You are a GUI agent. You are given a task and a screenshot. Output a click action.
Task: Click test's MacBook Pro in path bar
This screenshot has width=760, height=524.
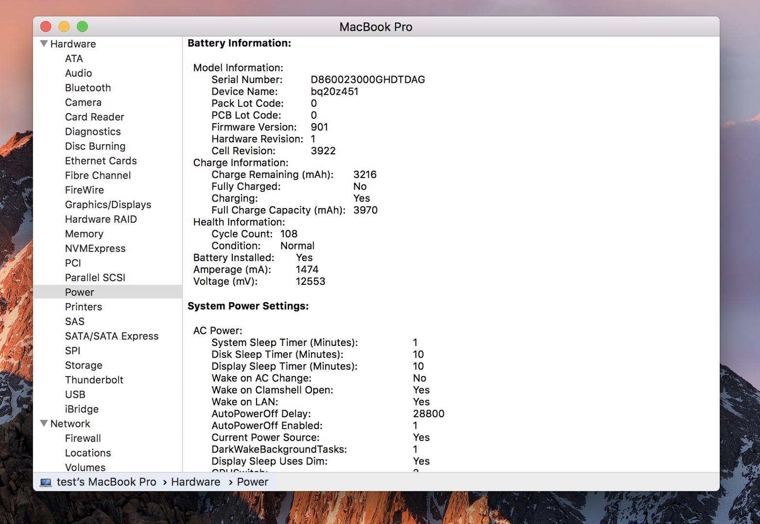(106, 482)
